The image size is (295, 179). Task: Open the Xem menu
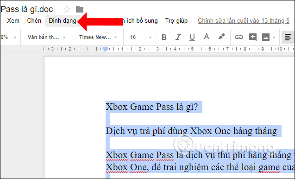click(13, 20)
